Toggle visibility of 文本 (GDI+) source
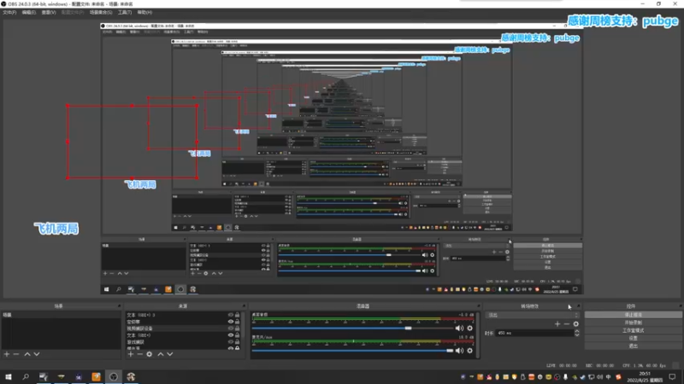Image resolution: width=684 pixels, height=384 pixels. click(x=231, y=335)
